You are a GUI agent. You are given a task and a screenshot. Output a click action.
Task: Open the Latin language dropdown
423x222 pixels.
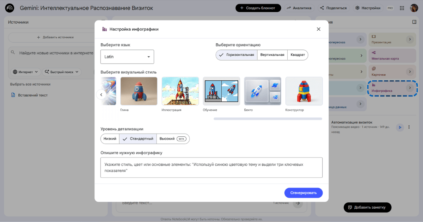[x=127, y=57]
